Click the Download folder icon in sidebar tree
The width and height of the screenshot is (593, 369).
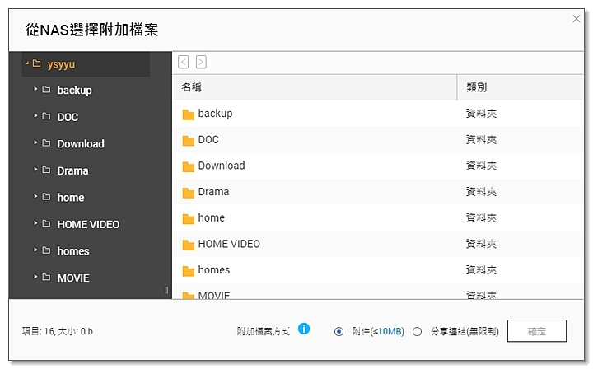tap(46, 143)
